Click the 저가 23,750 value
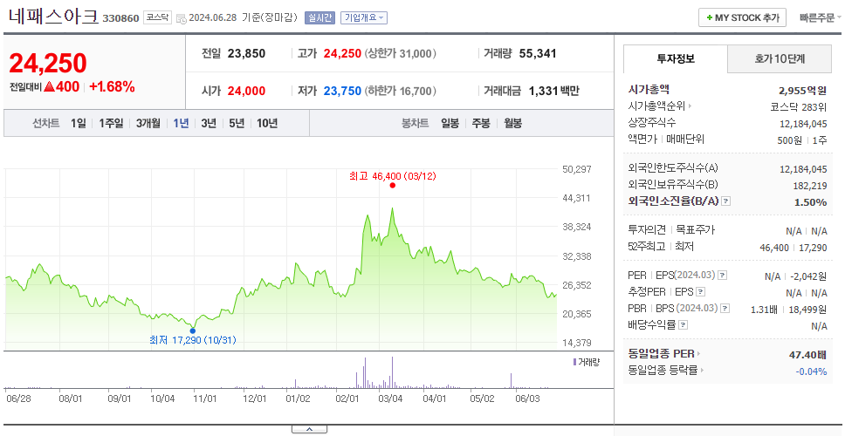Screen dimensions: 845x436 [342, 91]
